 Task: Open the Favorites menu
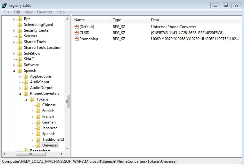tap(45, 12)
